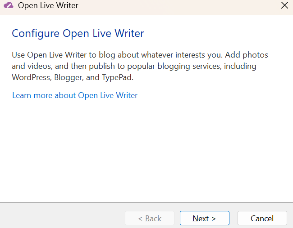Open the Learn more about Open Live Writer link
Image resolution: width=293 pixels, height=228 pixels.
tap(75, 95)
